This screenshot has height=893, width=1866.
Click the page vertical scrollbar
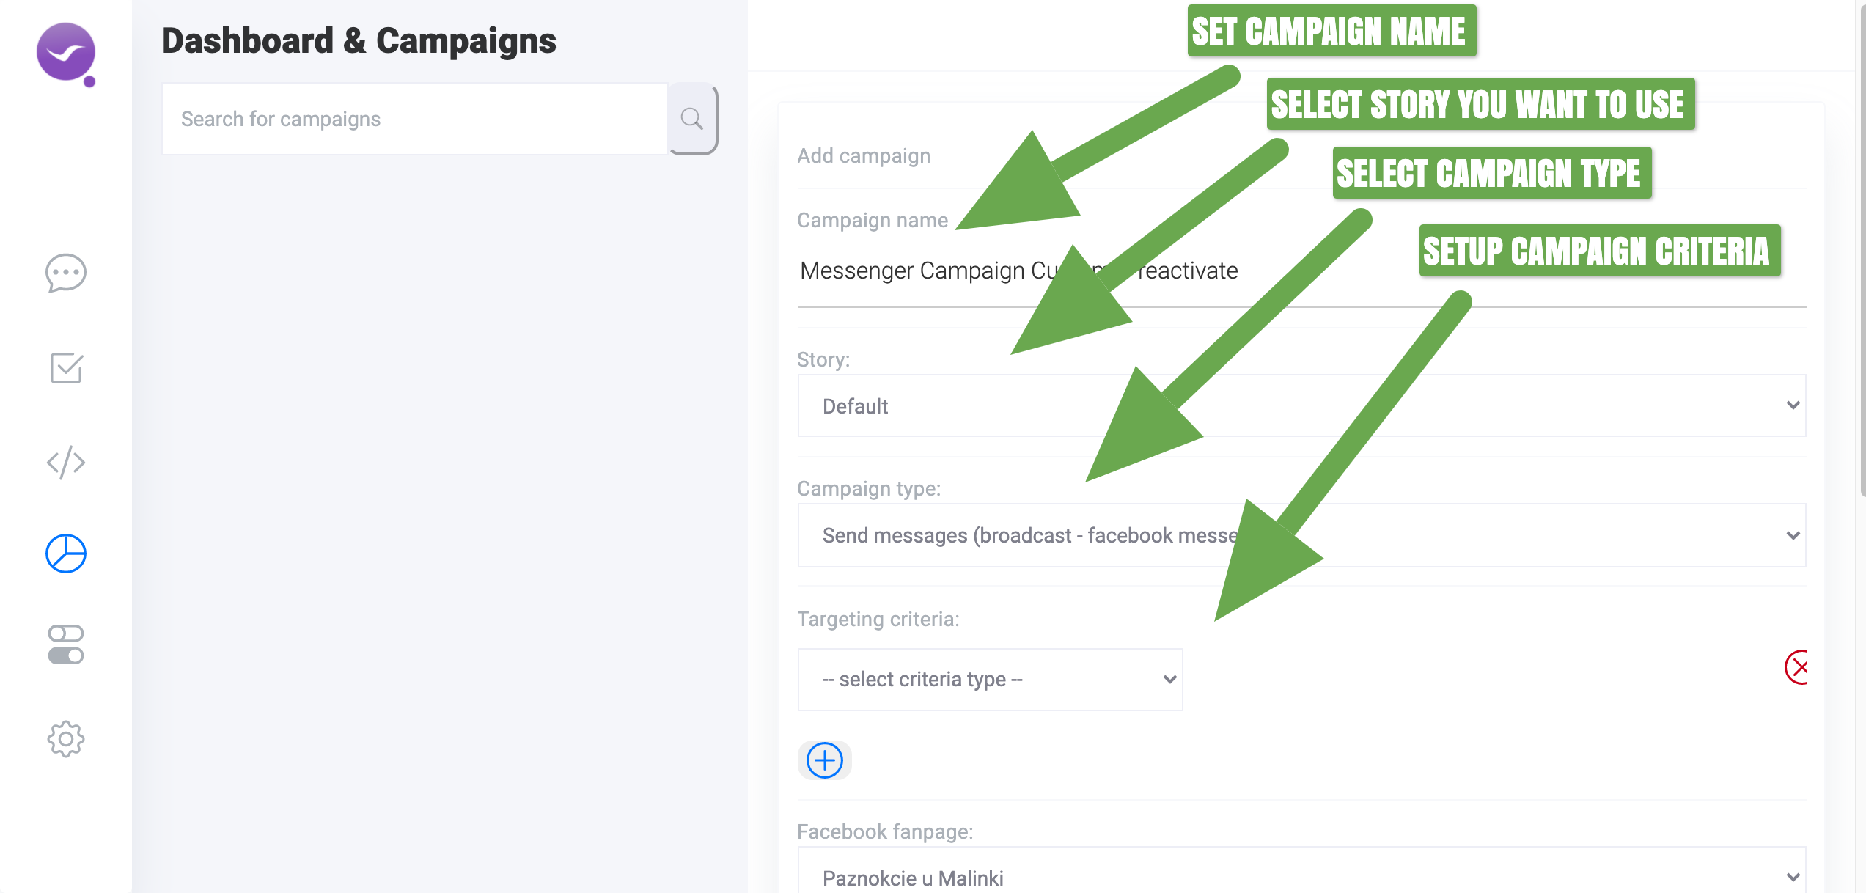click(1862, 249)
